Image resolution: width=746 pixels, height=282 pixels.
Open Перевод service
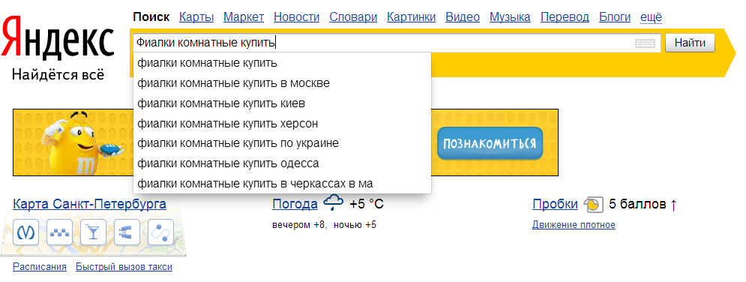tap(565, 17)
